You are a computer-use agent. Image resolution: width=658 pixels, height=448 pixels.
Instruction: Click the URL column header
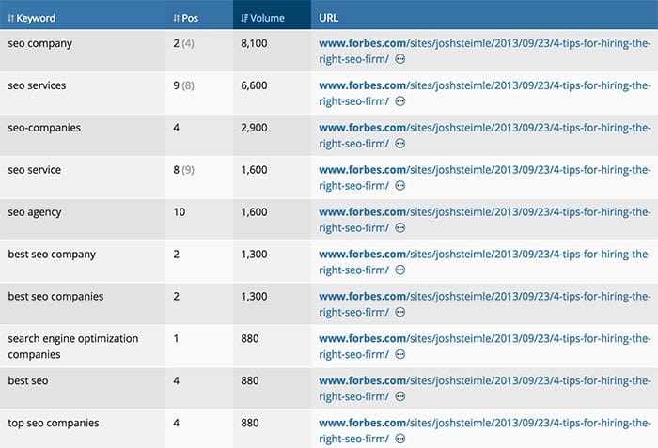pyautogui.click(x=329, y=18)
